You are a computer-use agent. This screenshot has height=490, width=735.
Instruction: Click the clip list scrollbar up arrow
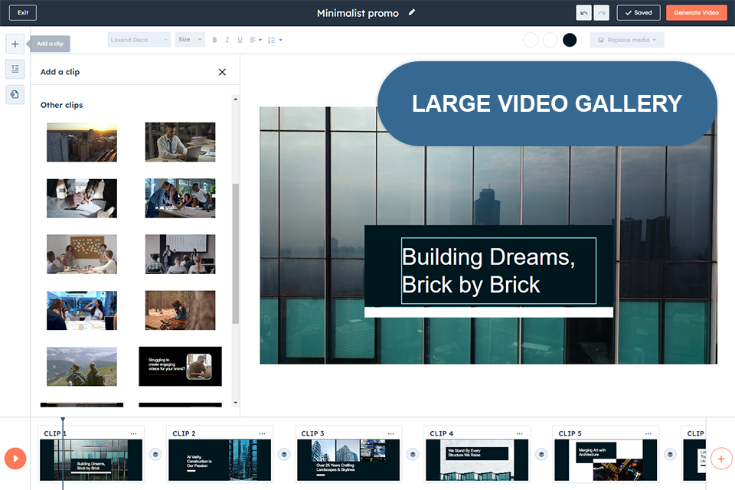click(235, 99)
